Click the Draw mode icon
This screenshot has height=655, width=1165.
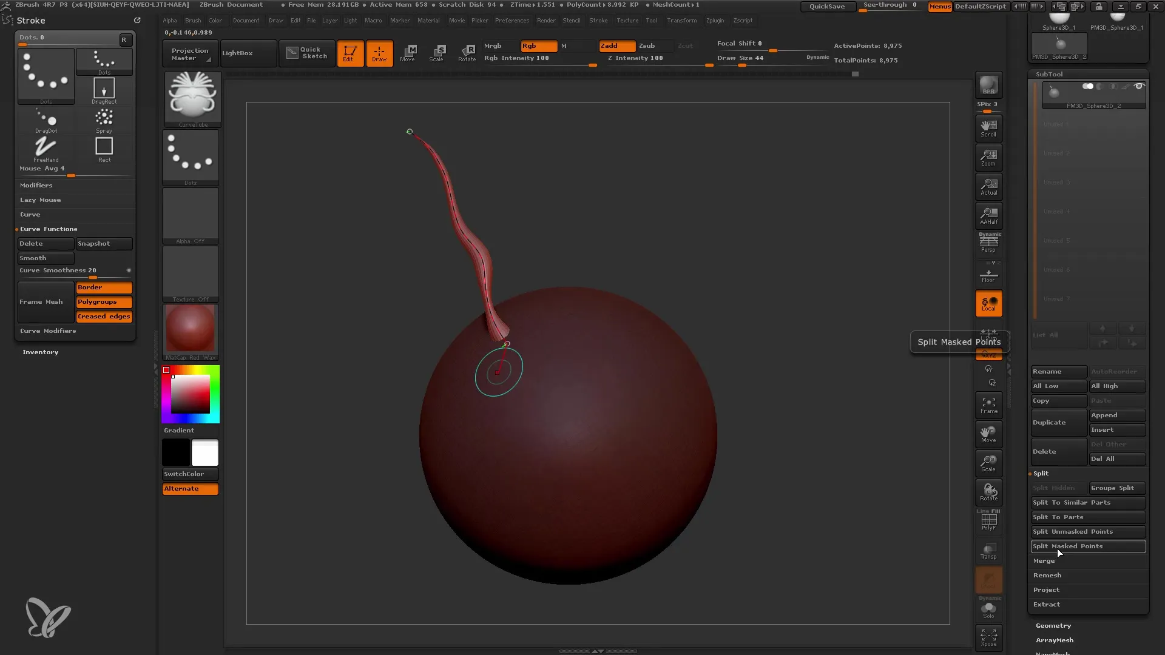(x=379, y=52)
